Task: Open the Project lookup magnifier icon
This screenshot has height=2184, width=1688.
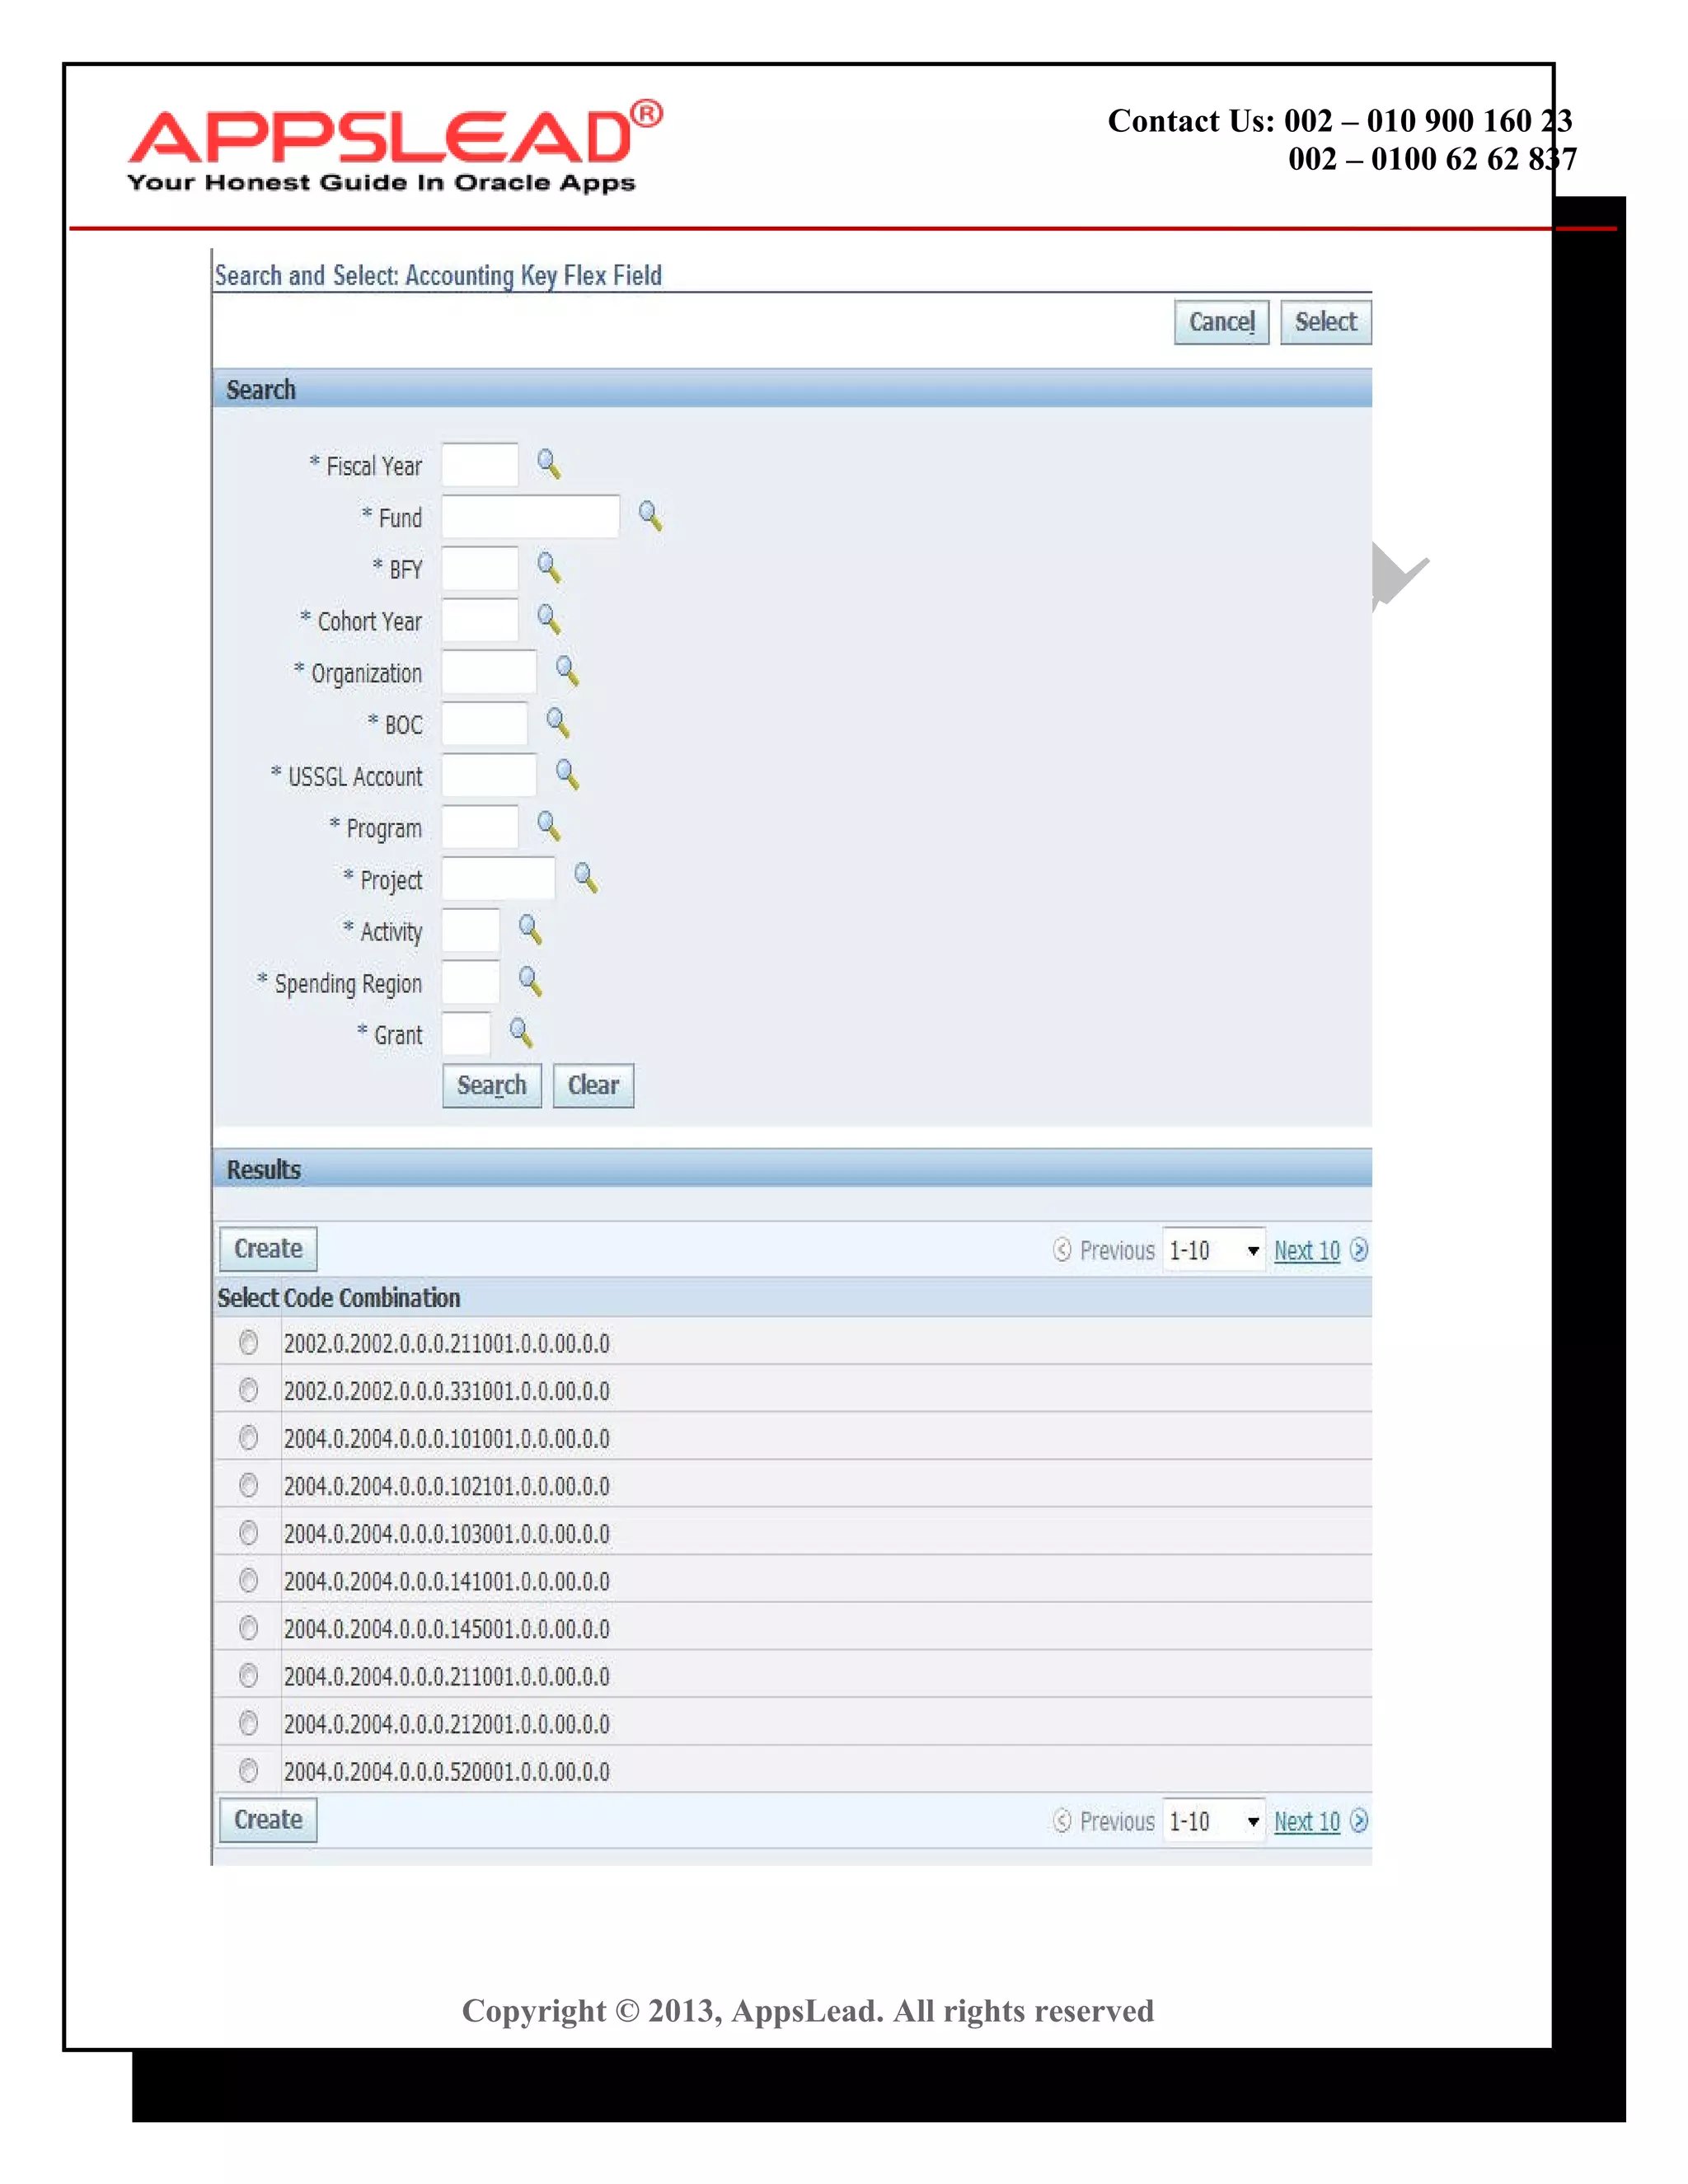Action: click(x=586, y=878)
